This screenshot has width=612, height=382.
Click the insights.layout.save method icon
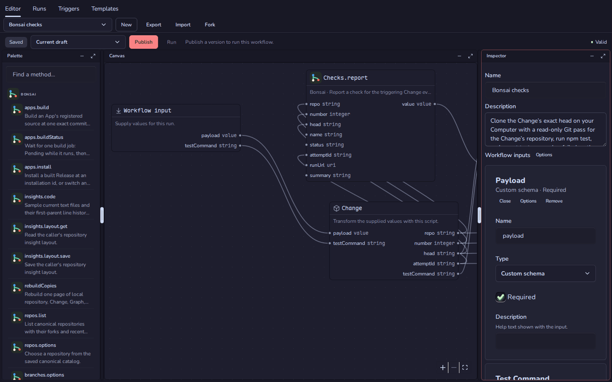click(16, 258)
